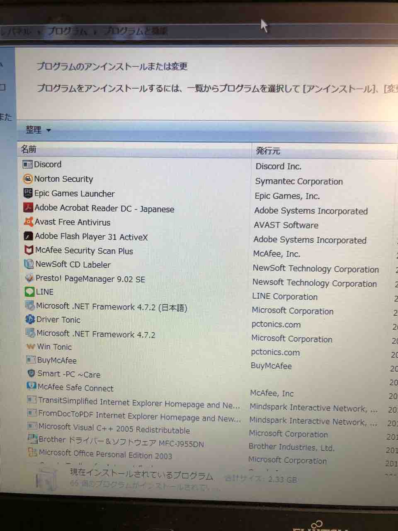Image resolution: width=398 pixels, height=531 pixels.
Task: Select the LINE app icon
Action: (x=29, y=292)
